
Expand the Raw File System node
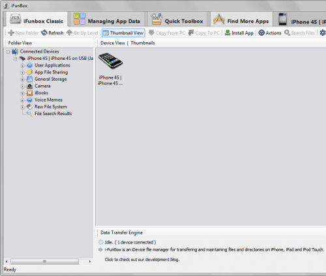(x=22, y=107)
